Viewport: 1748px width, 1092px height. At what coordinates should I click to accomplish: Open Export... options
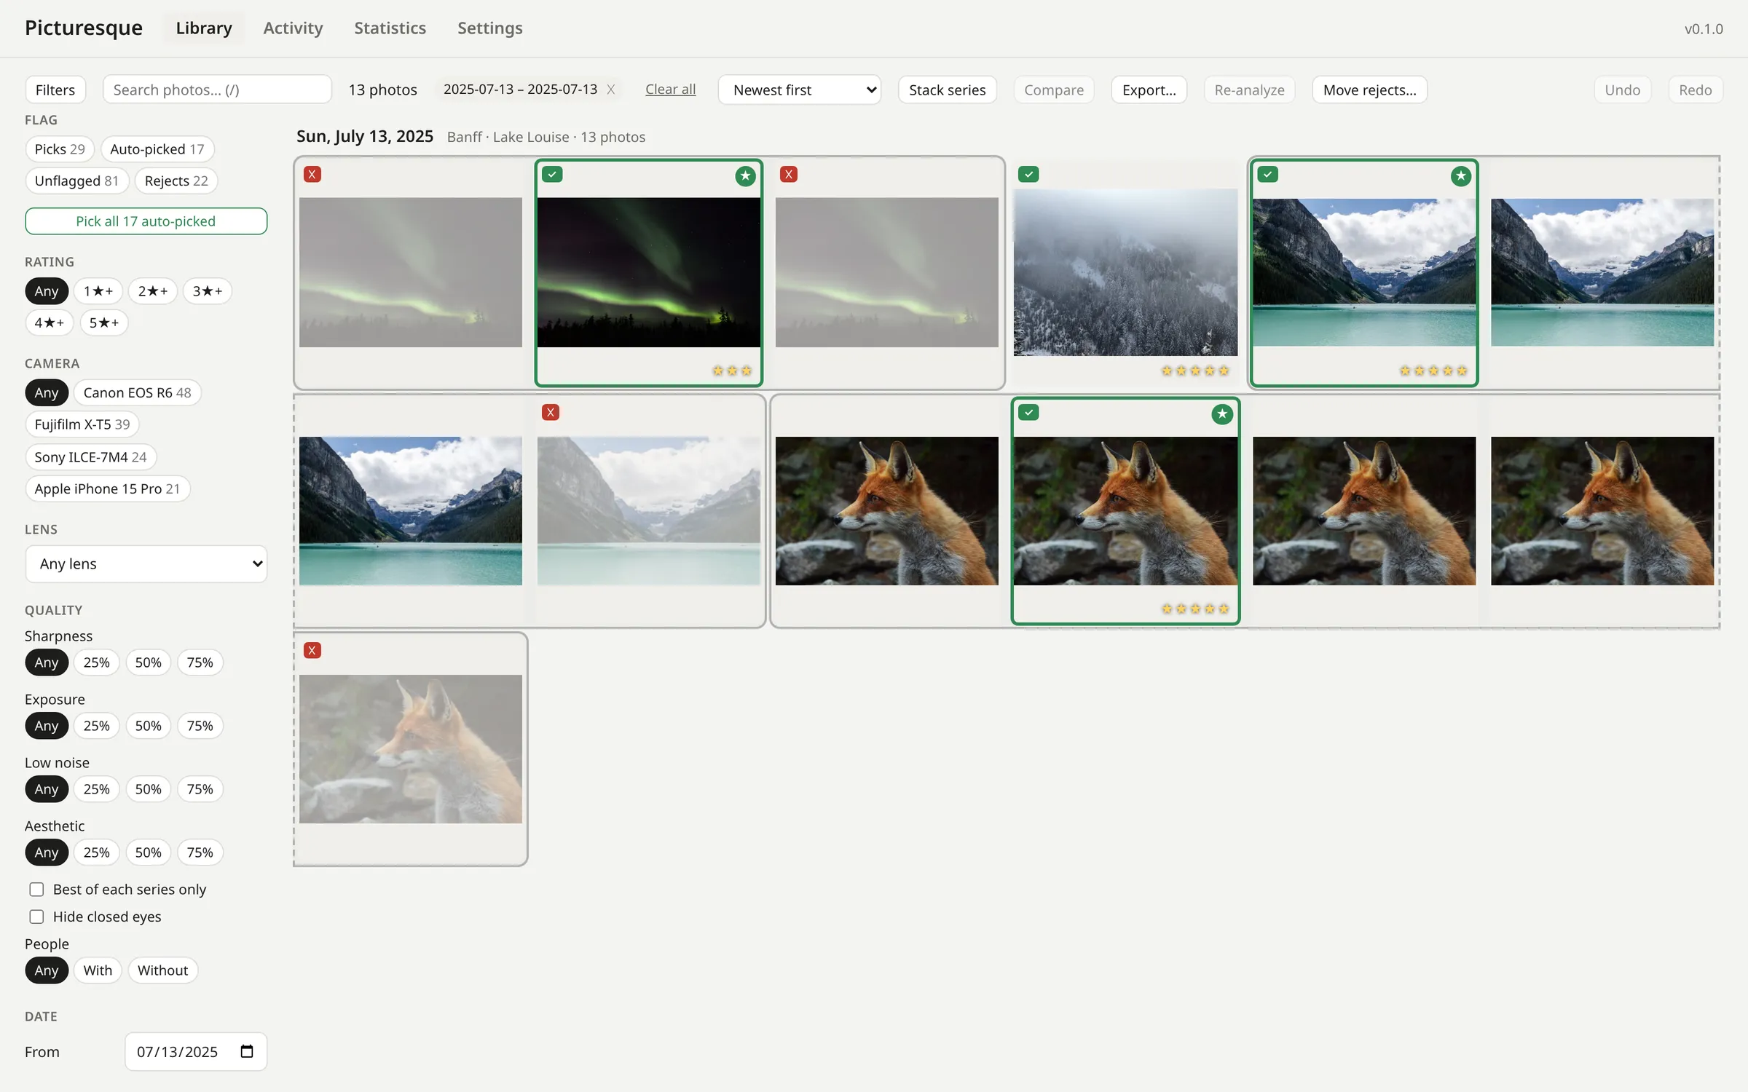click(x=1149, y=90)
